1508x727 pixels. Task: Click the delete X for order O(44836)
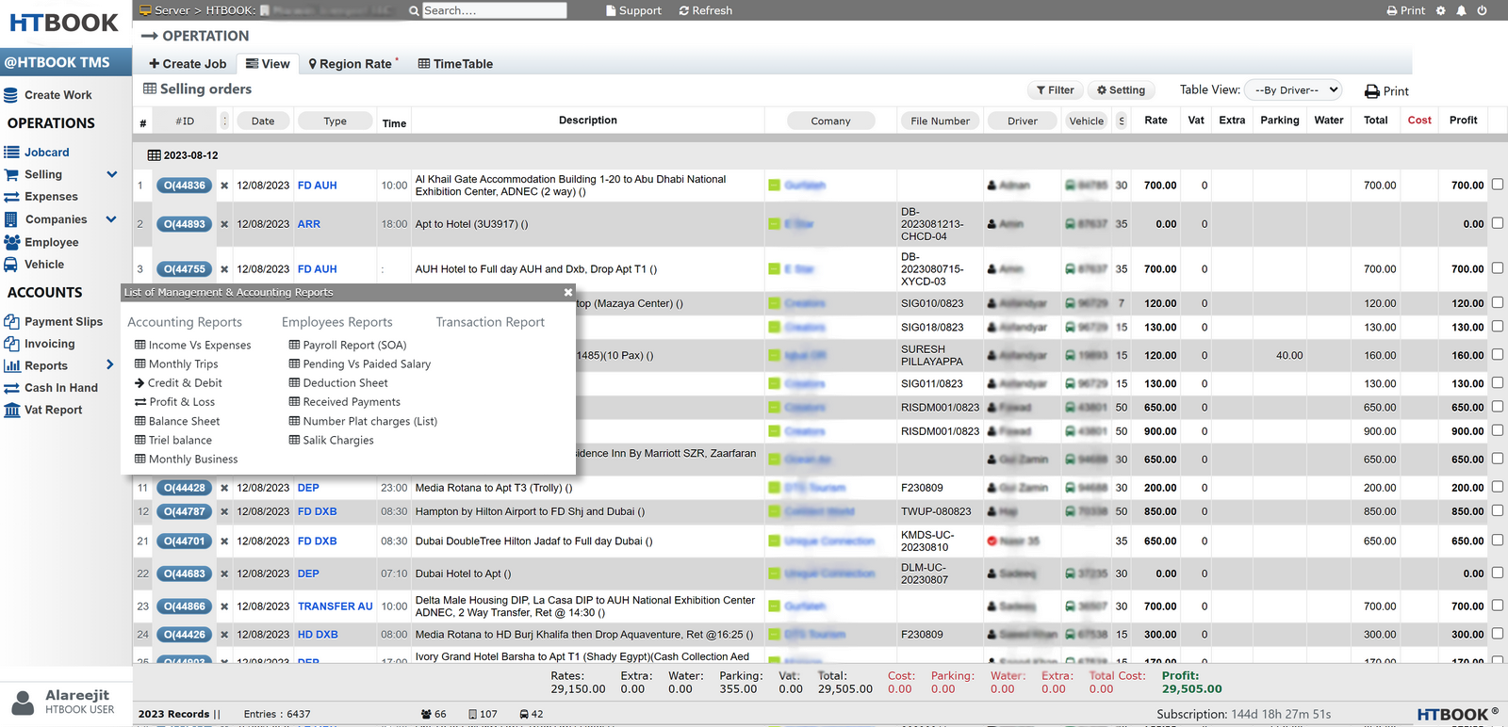click(x=224, y=186)
